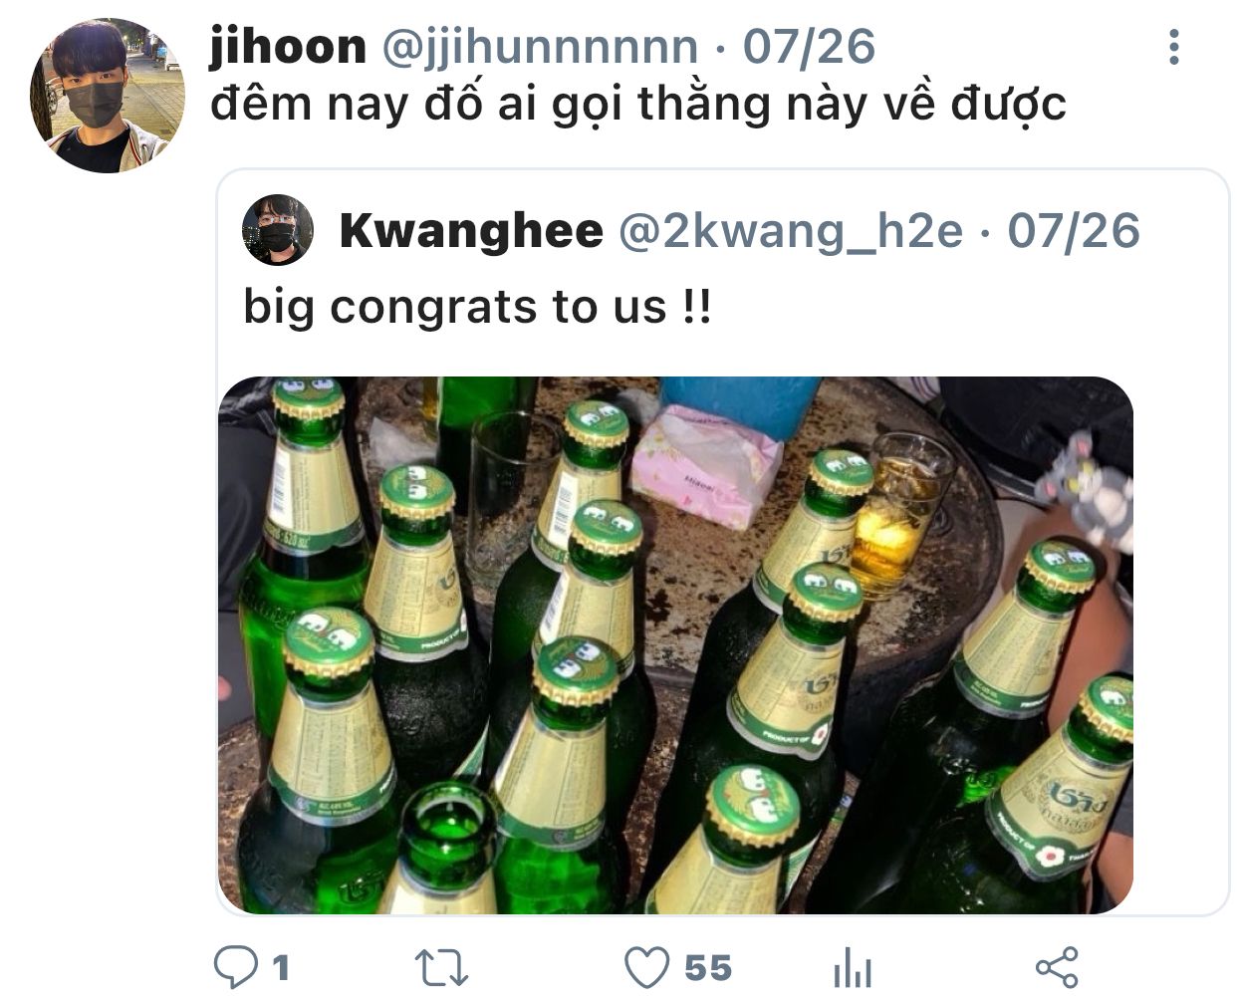Like the tweet with the heart icon
Image resolution: width=1237 pixels, height=999 pixels.
[646, 967]
